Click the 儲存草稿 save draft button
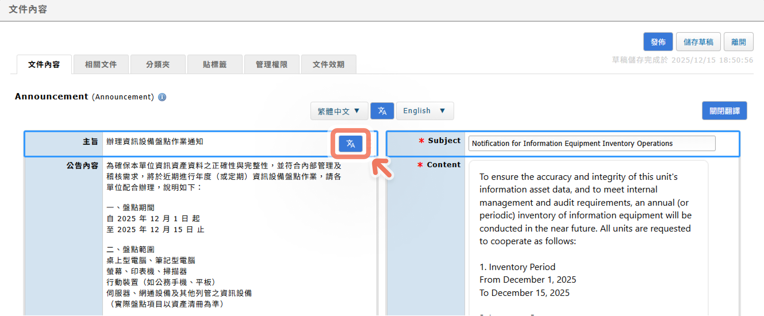Screen dimensions: 764x316 [698, 42]
